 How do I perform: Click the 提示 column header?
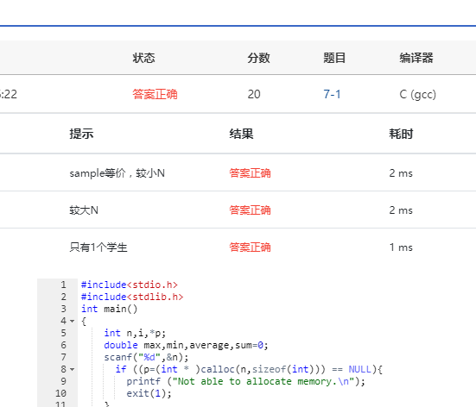point(81,134)
